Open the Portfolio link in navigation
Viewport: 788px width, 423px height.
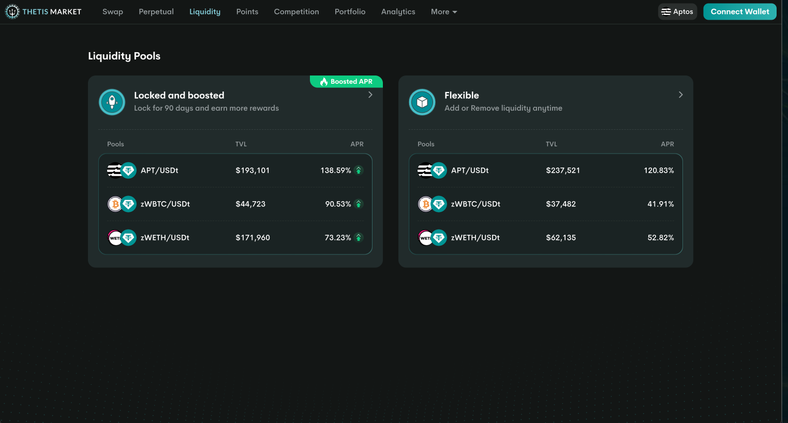(350, 12)
